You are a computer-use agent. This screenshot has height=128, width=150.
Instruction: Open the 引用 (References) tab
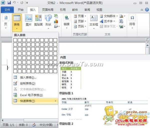(63, 10)
